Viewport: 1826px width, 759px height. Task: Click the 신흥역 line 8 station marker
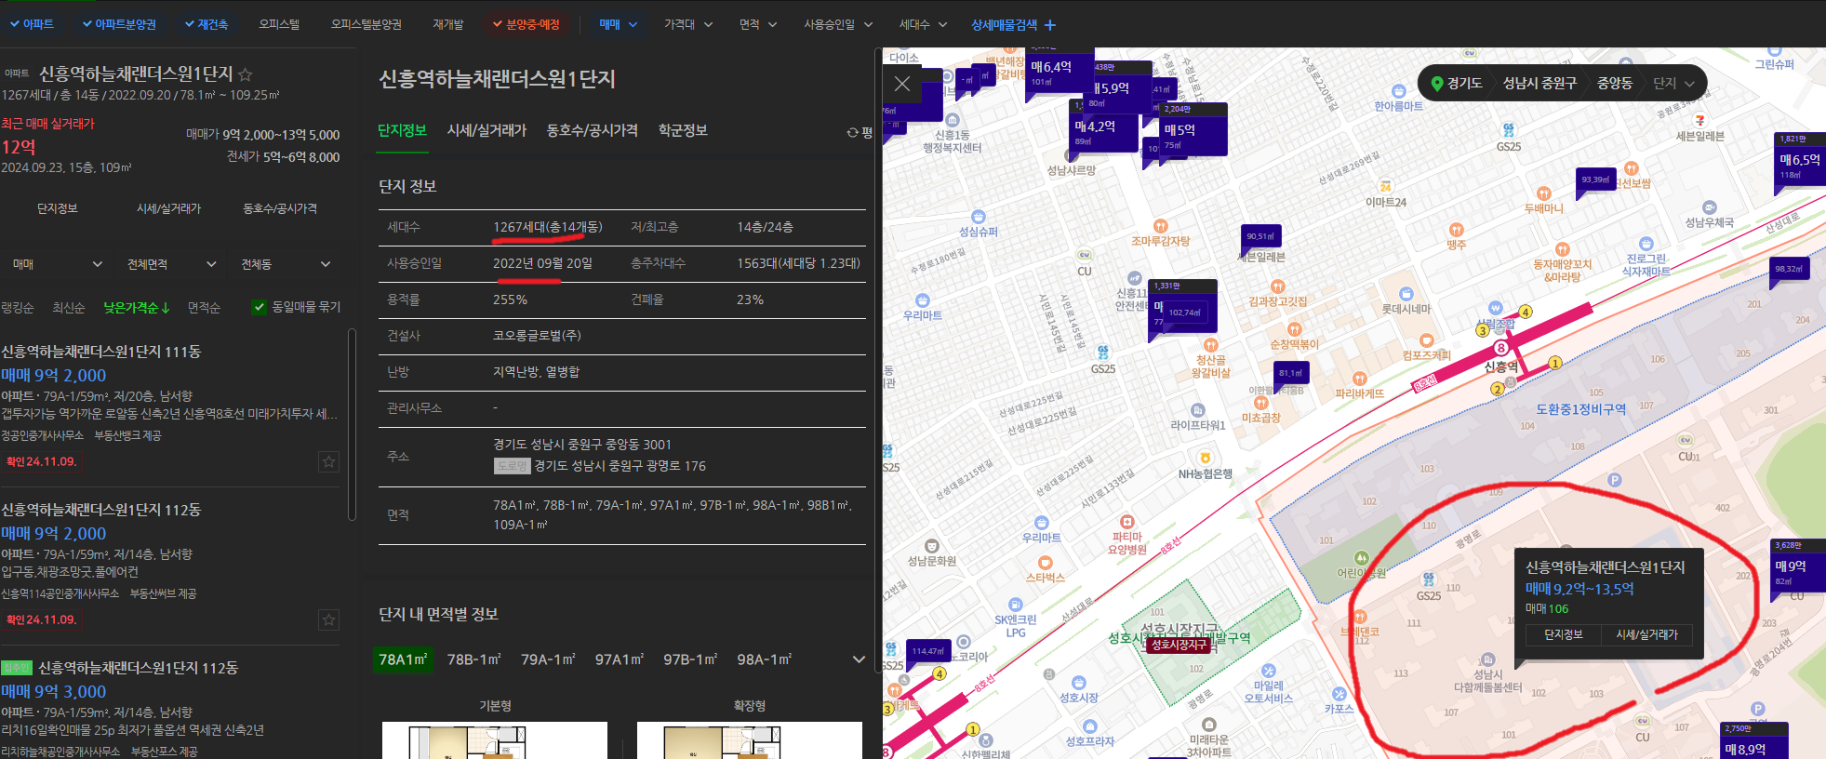click(x=1500, y=348)
